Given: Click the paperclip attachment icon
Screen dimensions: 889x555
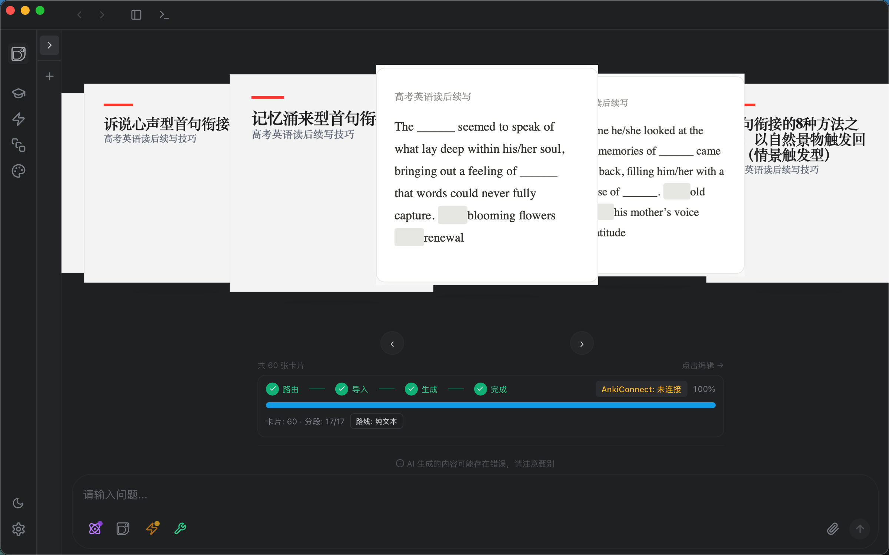Looking at the screenshot, I should tap(832, 529).
